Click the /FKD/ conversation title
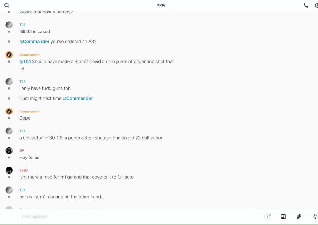318x225 pixels. point(161,5)
